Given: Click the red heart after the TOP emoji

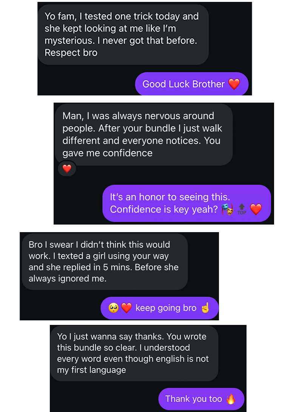Looking at the screenshot, I should click(x=256, y=209).
